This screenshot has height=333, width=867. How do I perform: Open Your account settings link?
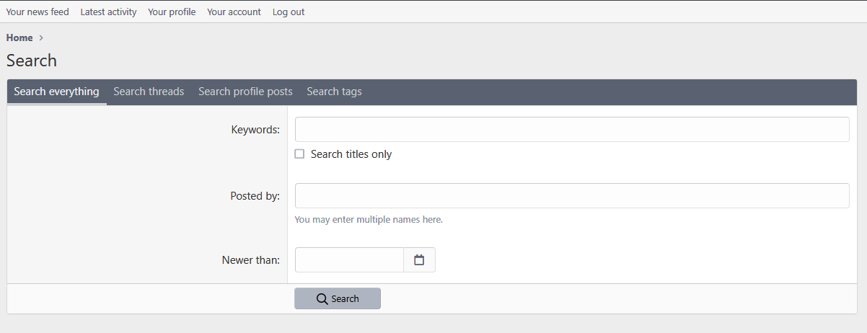pos(234,12)
